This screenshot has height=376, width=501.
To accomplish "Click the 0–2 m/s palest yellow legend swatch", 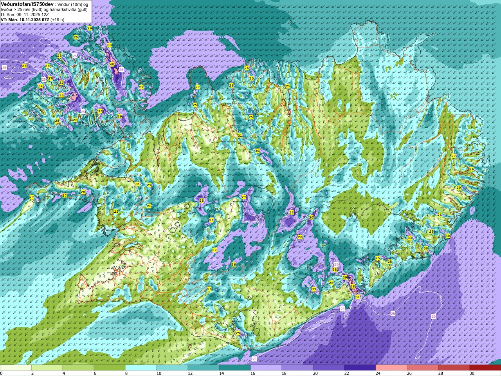I will pyautogui.click(x=16, y=368).
